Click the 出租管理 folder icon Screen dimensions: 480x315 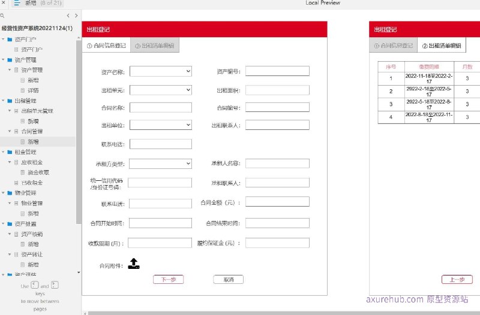[10, 101]
